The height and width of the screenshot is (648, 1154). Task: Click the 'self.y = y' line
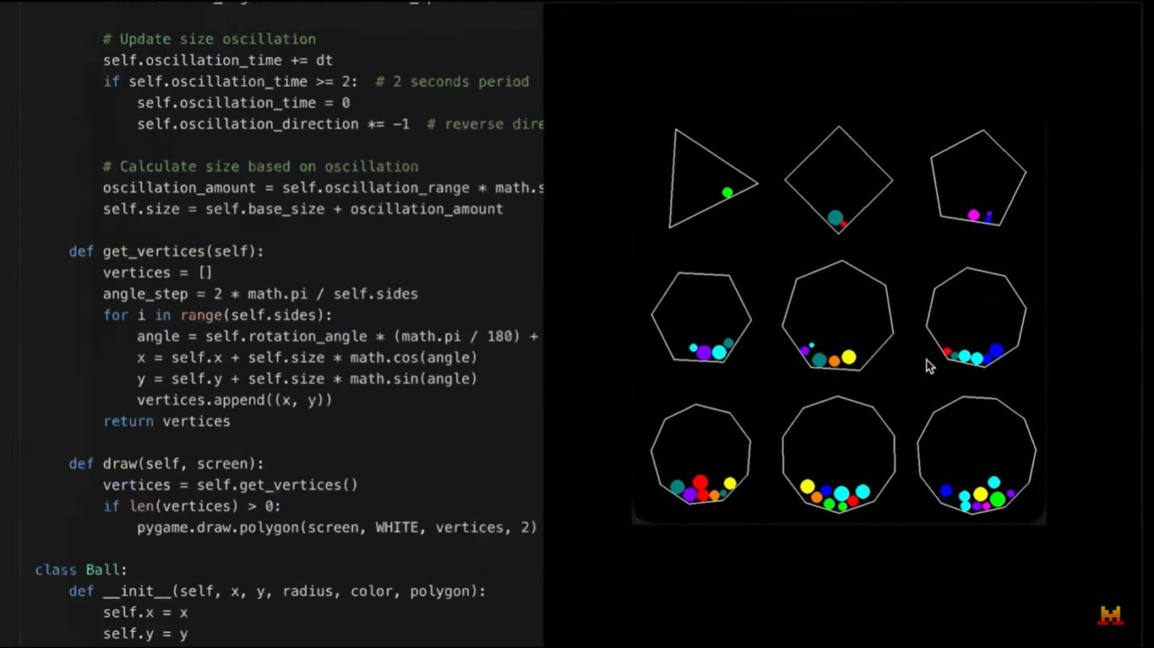[x=145, y=634]
